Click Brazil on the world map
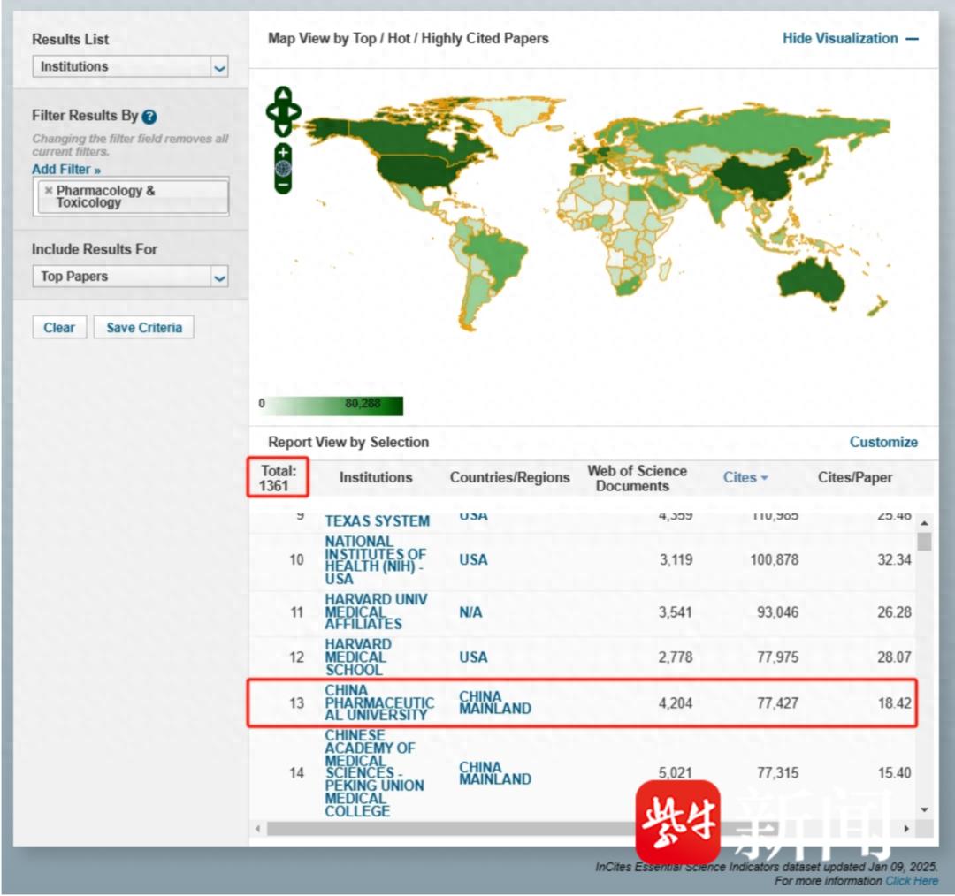The width and height of the screenshot is (955, 896). pos(496,255)
